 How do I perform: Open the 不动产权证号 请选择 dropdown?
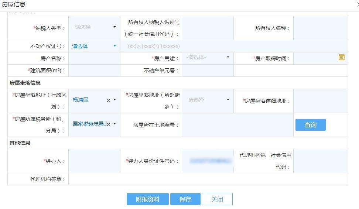(x=115, y=46)
